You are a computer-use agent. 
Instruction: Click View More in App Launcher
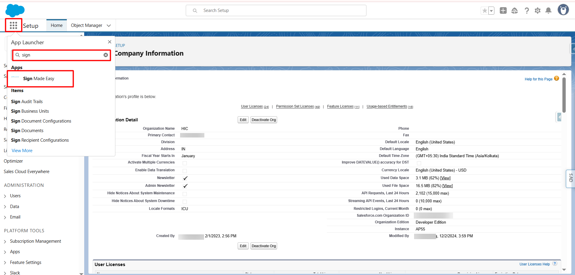click(x=22, y=151)
